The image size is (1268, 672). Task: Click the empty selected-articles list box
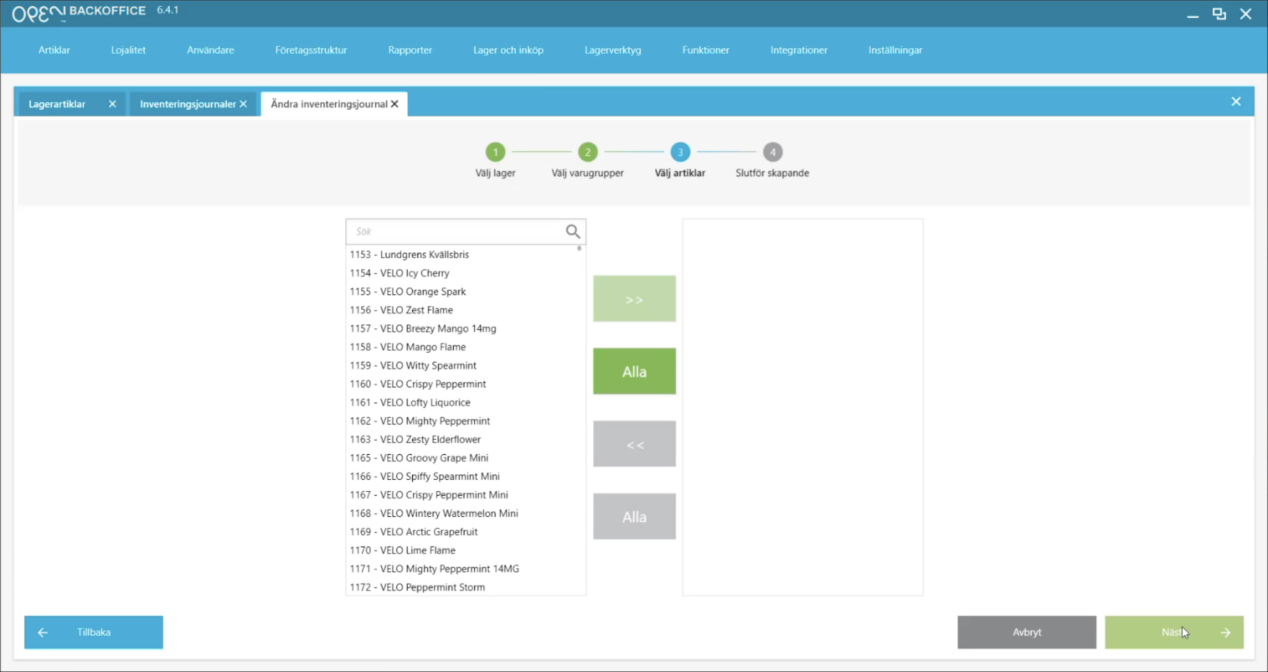[x=802, y=407]
